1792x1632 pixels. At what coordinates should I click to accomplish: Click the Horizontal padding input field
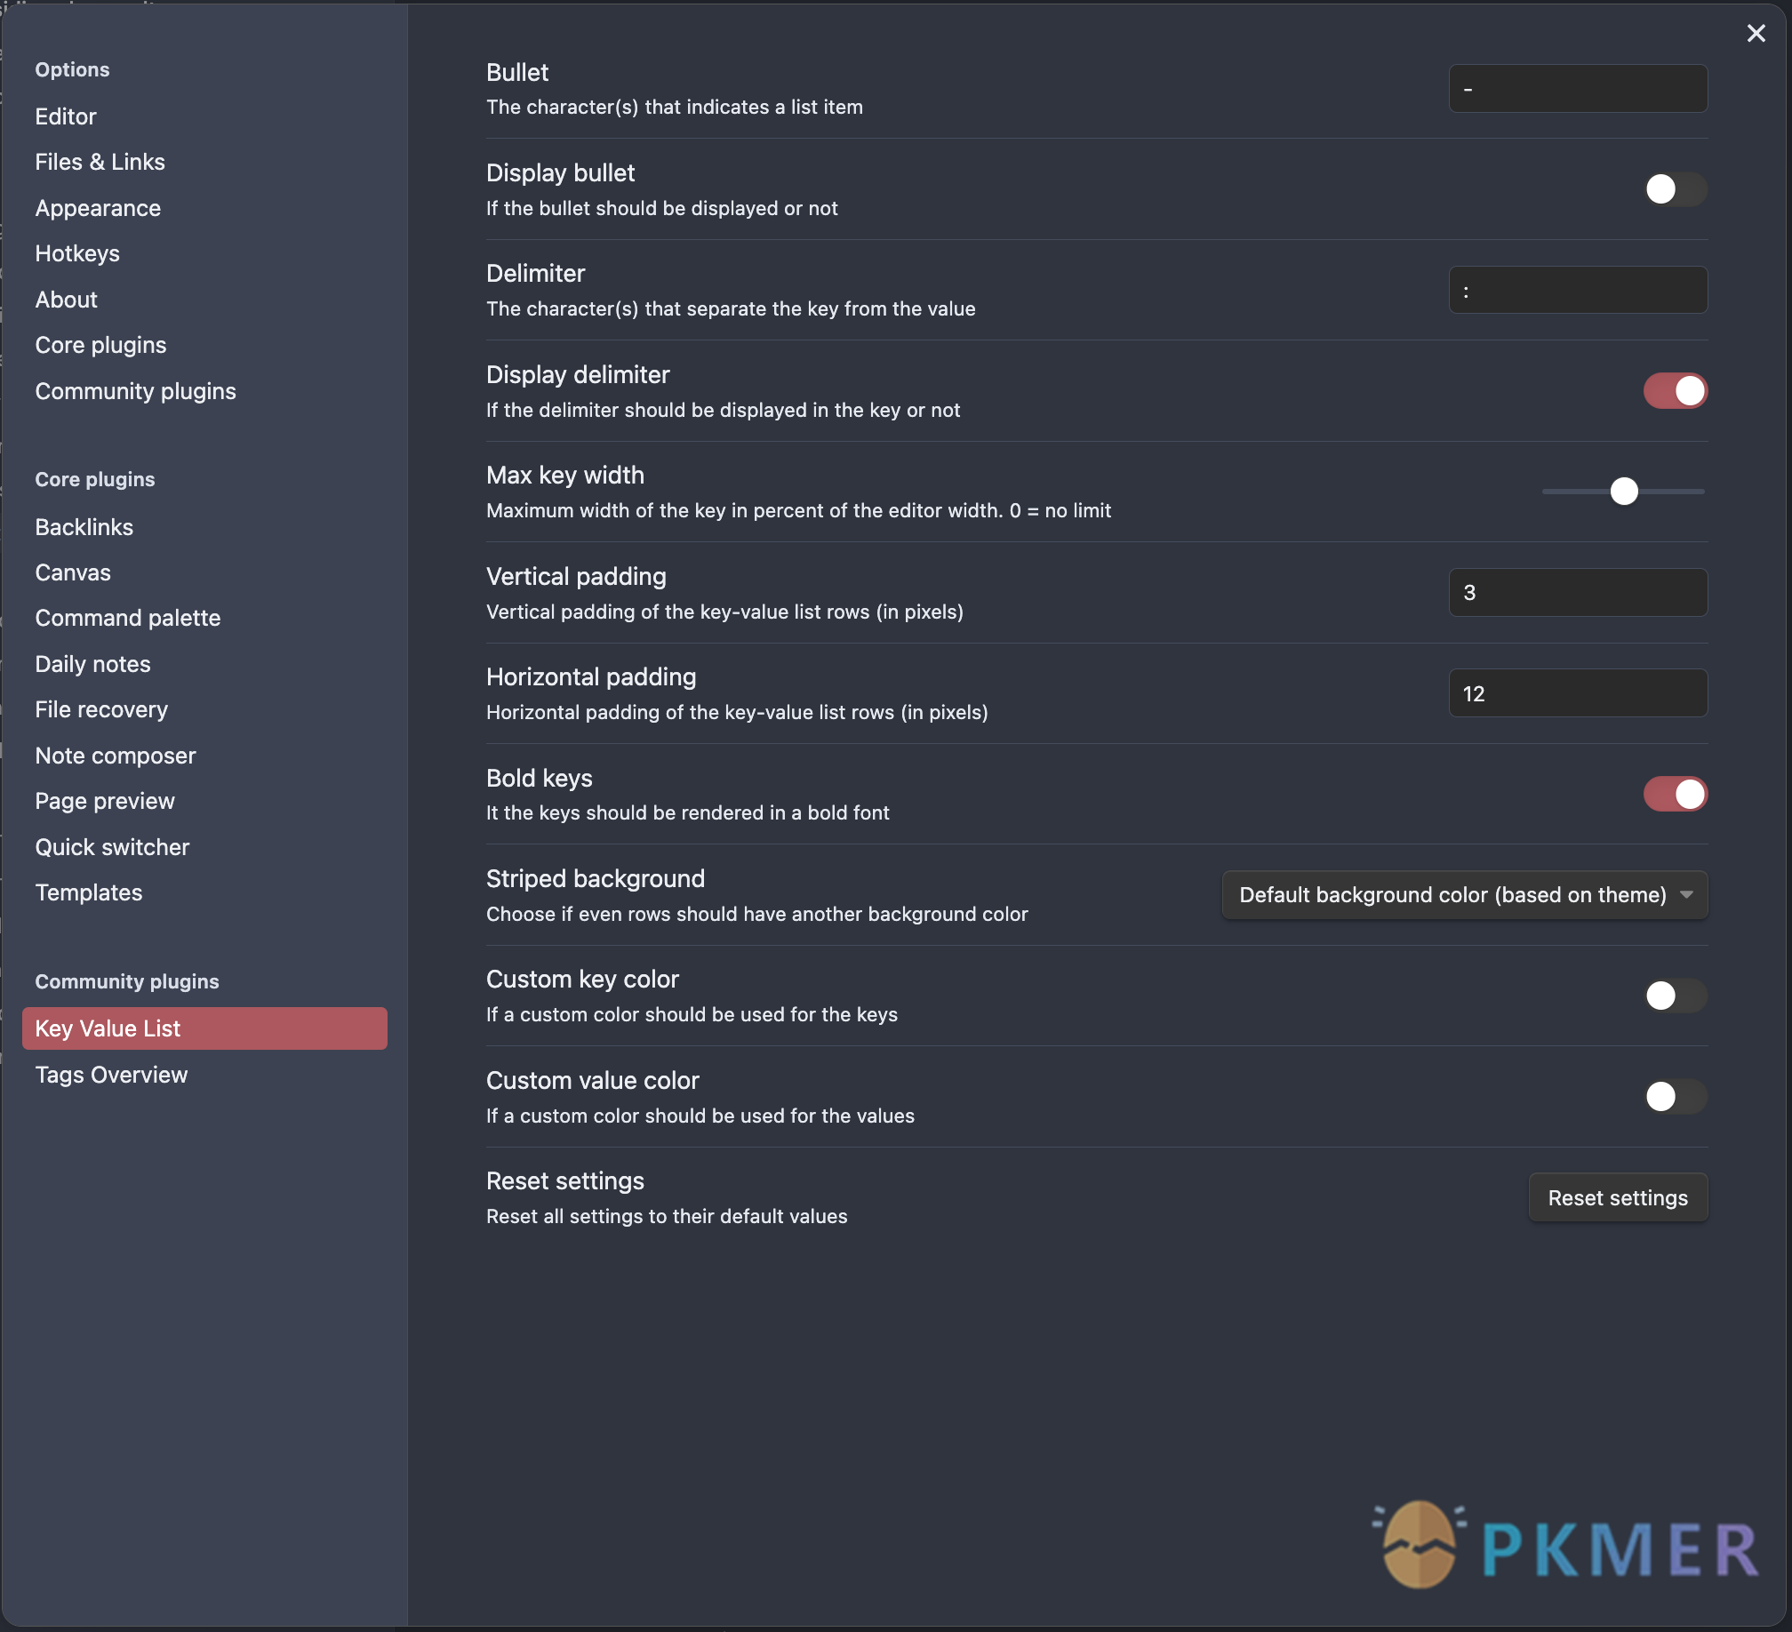[x=1577, y=693]
